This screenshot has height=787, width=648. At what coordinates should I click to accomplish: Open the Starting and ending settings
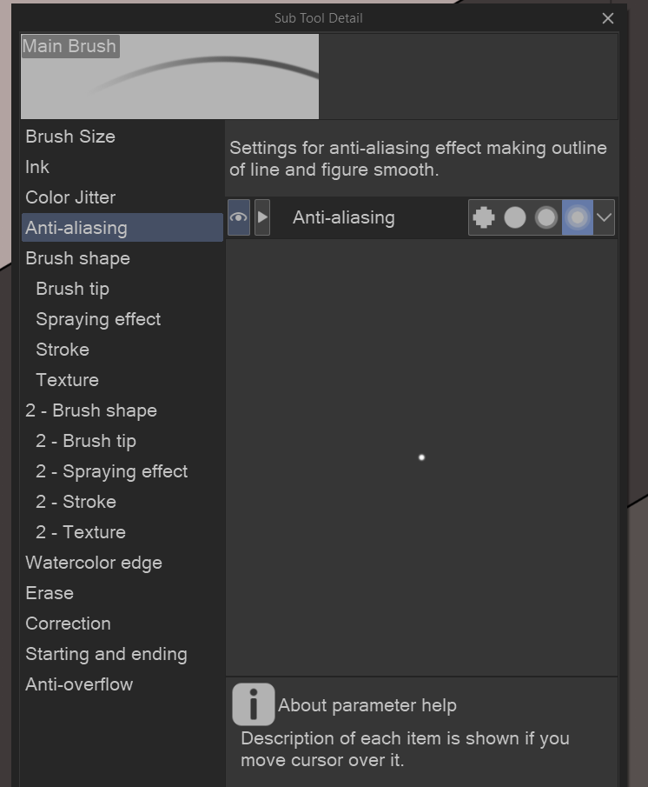click(x=106, y=654)
